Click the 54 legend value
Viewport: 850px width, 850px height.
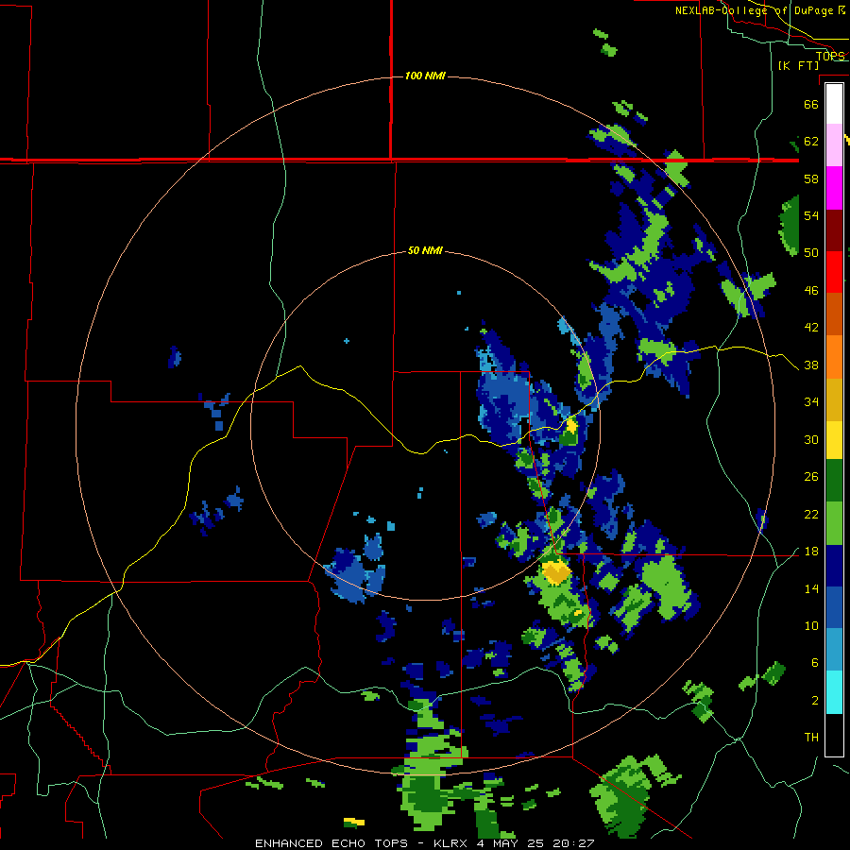point(811,215)
